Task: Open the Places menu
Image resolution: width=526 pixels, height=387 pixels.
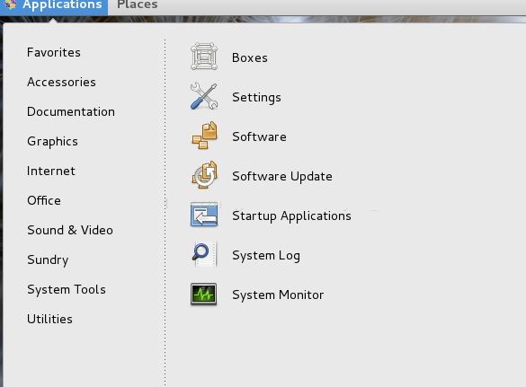Action: 138,4
